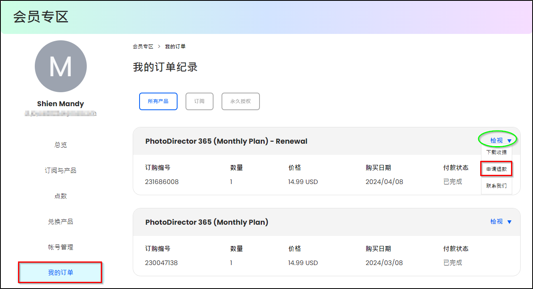Select 我的订单 in the sidebar
Viewport: 533px width, 289px height.
(x=60, y=273)
